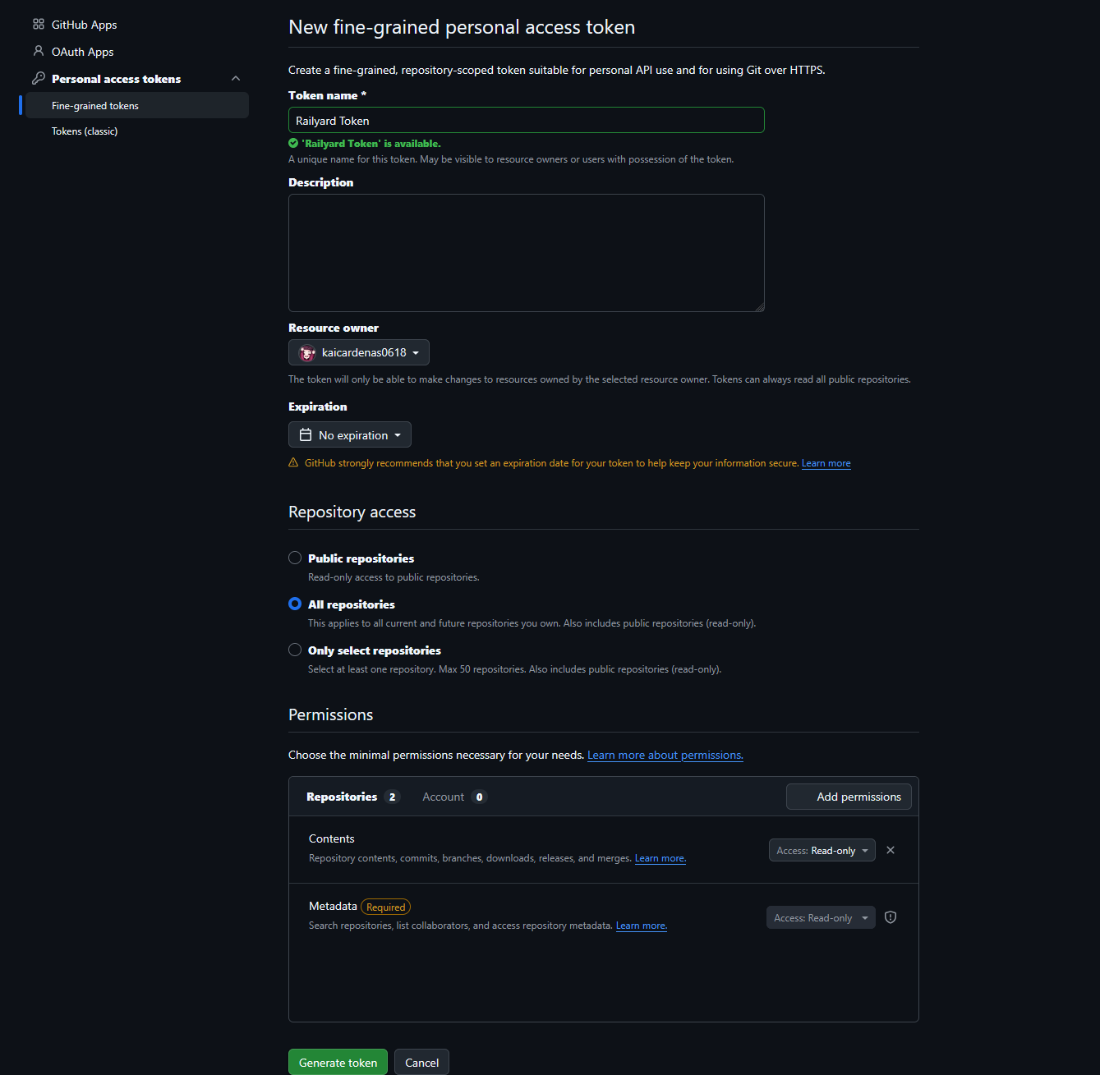The width and height of the screenshot is (1100, 1075).
Task: Click the Personal access tokens key icon
Action: pyautogui.click(x=39, y=79)
